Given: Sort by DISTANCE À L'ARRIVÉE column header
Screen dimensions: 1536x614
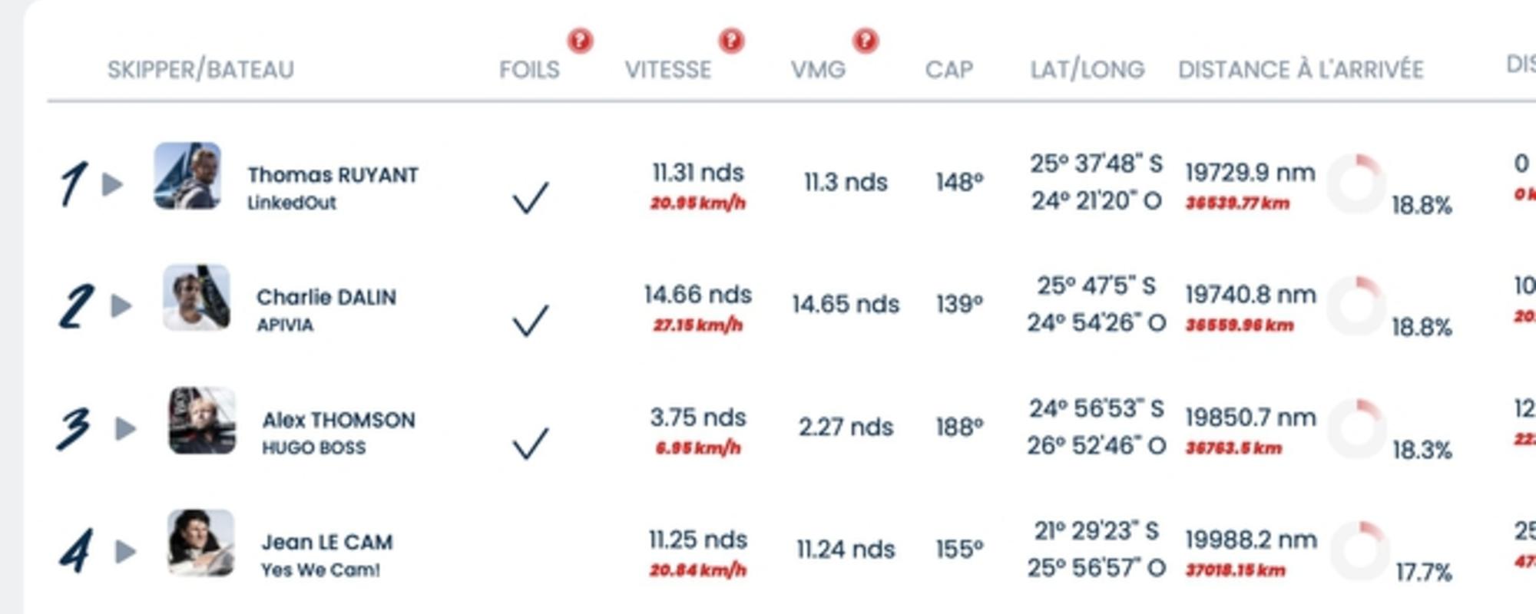Looking at the screenshot, I should (x=1300, y=70).
